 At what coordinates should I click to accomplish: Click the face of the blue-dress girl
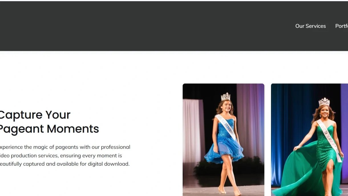(226, 106)
